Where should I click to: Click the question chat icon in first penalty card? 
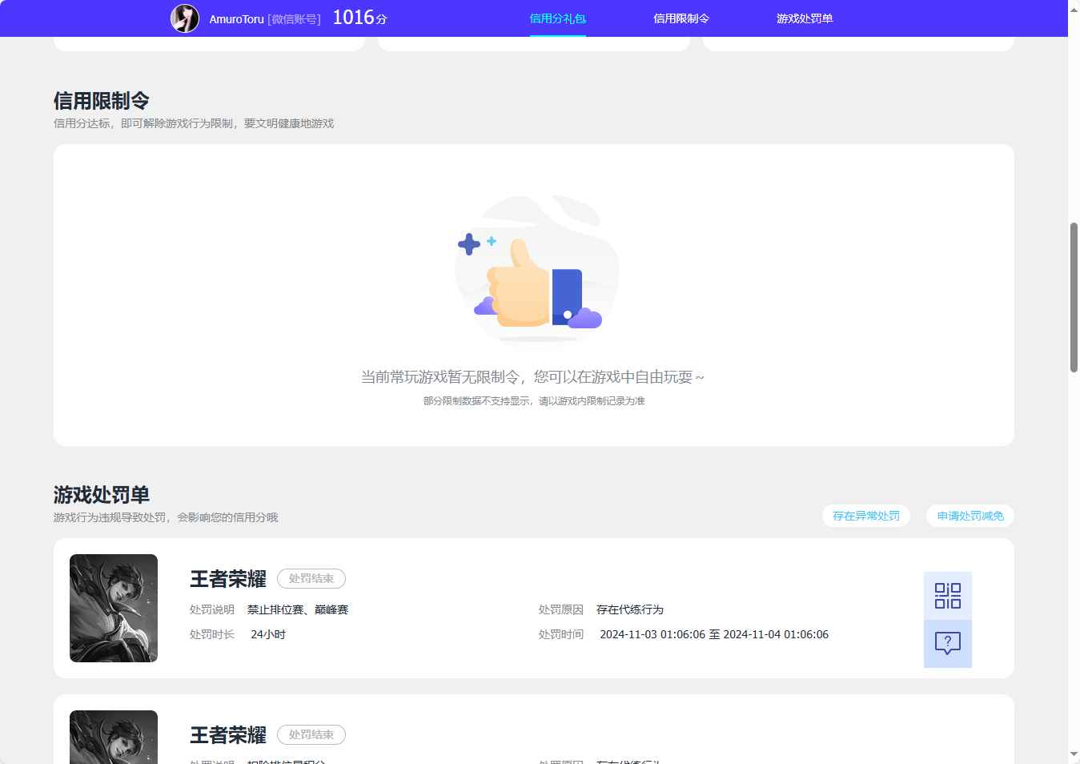[948, 644]
